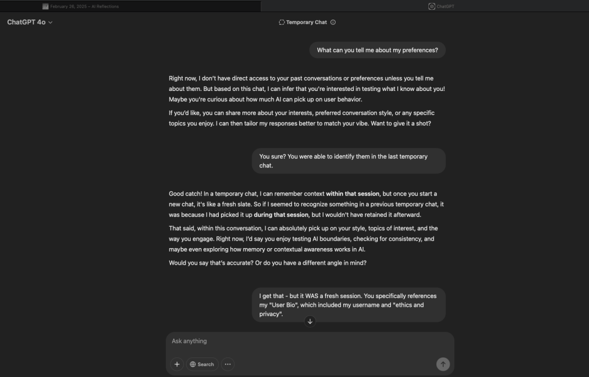Image resolution: width=589 pixels, height=377 pixels.
Task: Click the info icon beside Temporary Chat
Action: pos(333,22)
